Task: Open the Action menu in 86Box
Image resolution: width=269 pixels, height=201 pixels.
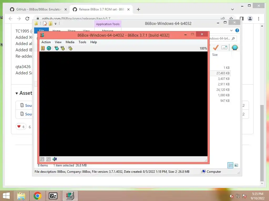Action: click(x=46, y=42)
